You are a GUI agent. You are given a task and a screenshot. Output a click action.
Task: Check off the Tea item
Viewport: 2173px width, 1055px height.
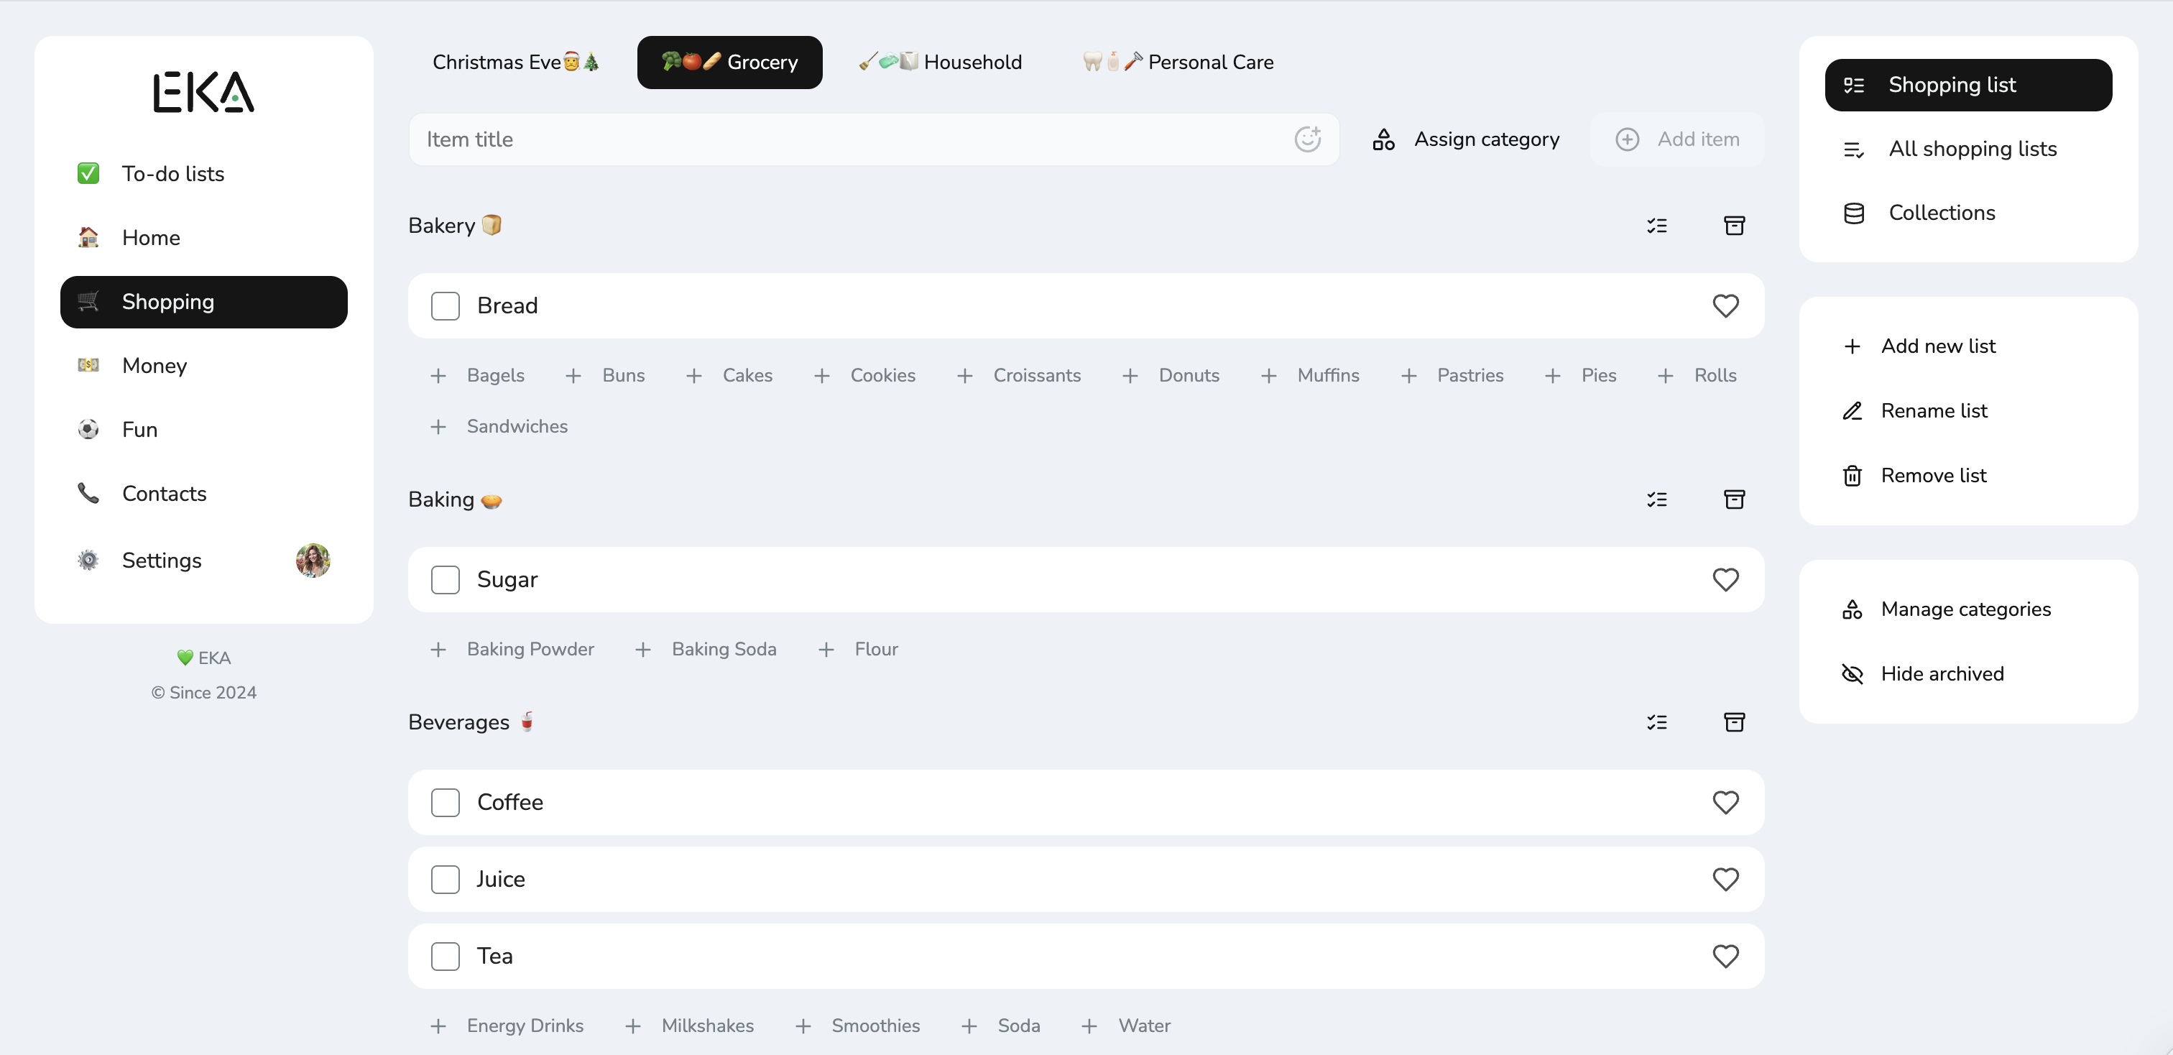(445, 956)
